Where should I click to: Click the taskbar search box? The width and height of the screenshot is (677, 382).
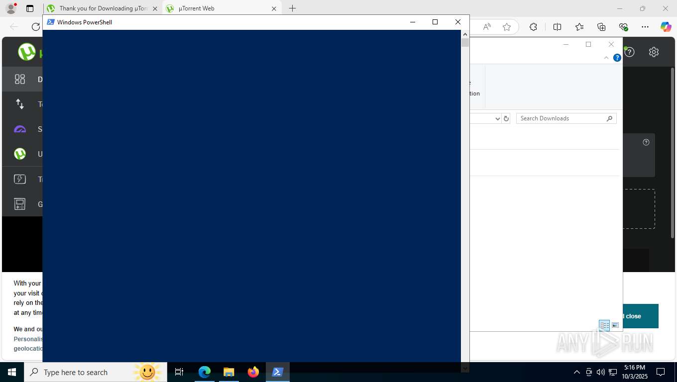click(95, 372)
